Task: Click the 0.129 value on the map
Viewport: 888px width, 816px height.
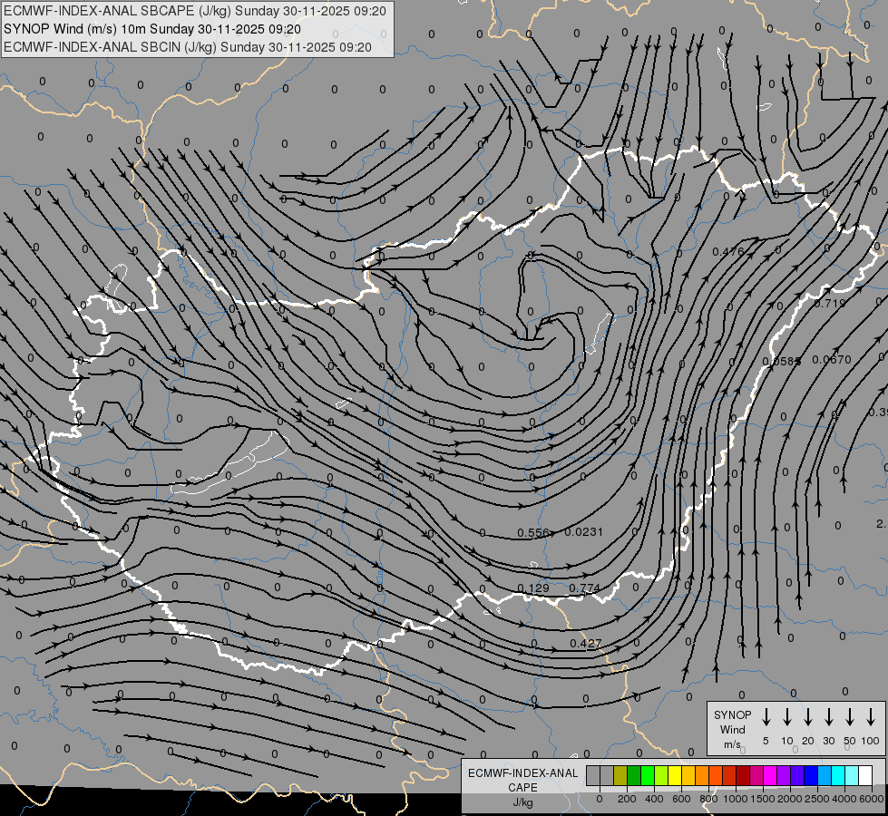Action: tap(533, 588)
